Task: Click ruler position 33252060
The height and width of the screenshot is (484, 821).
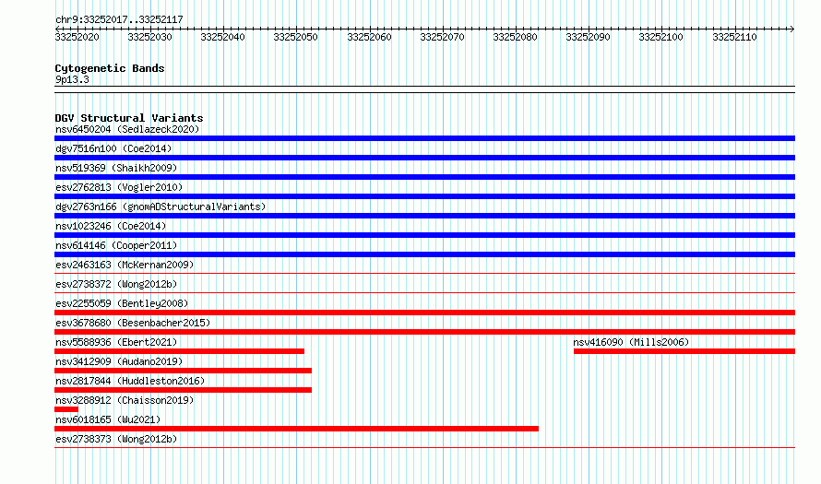Action: [369, 37]
